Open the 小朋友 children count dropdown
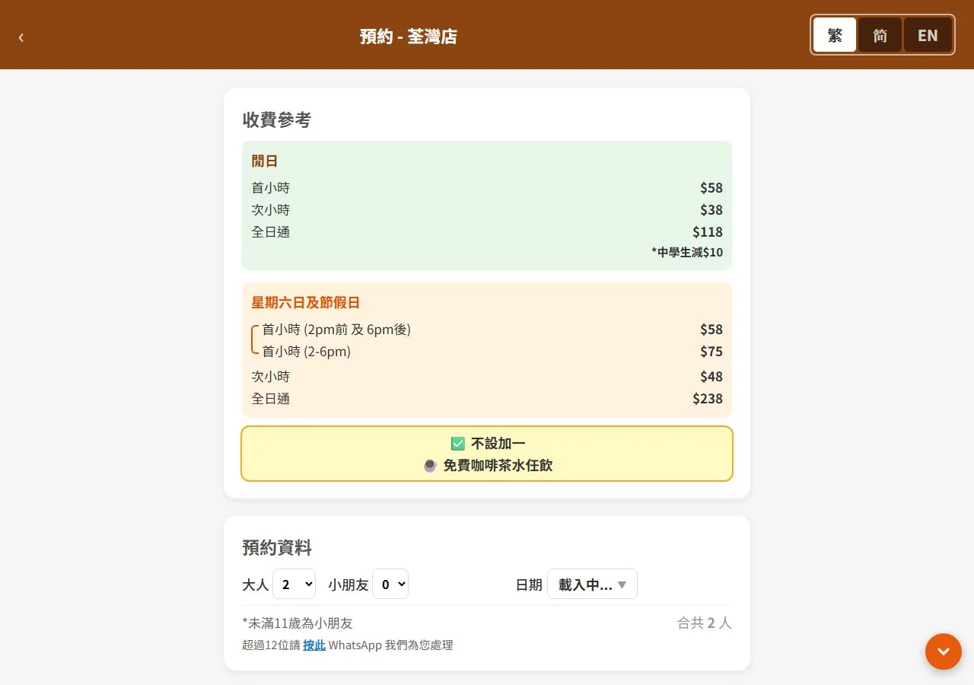 click(x=390, y=585)
